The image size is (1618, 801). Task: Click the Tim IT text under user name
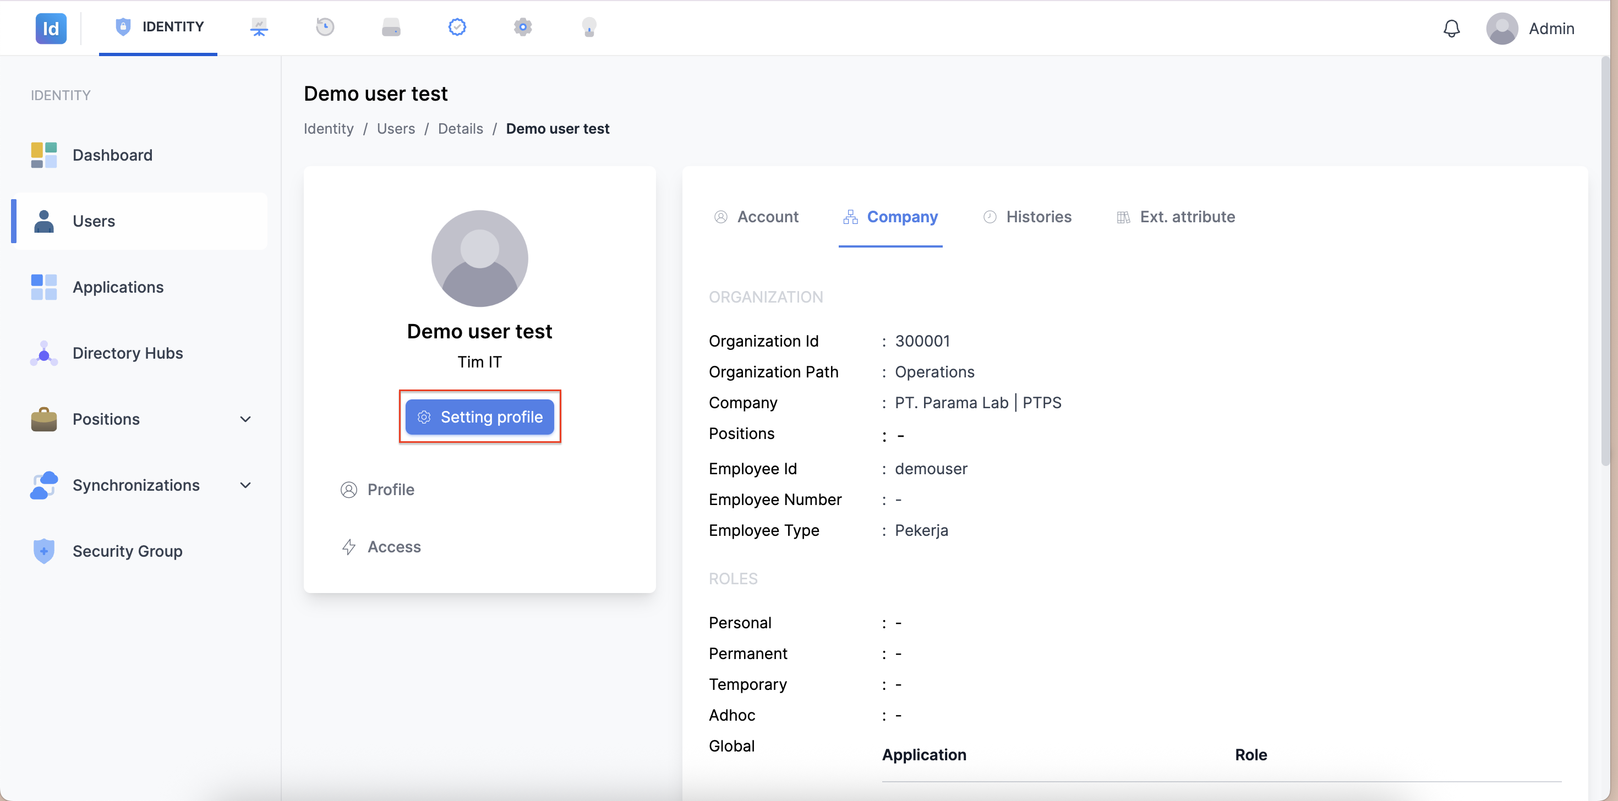click(480, 361)
